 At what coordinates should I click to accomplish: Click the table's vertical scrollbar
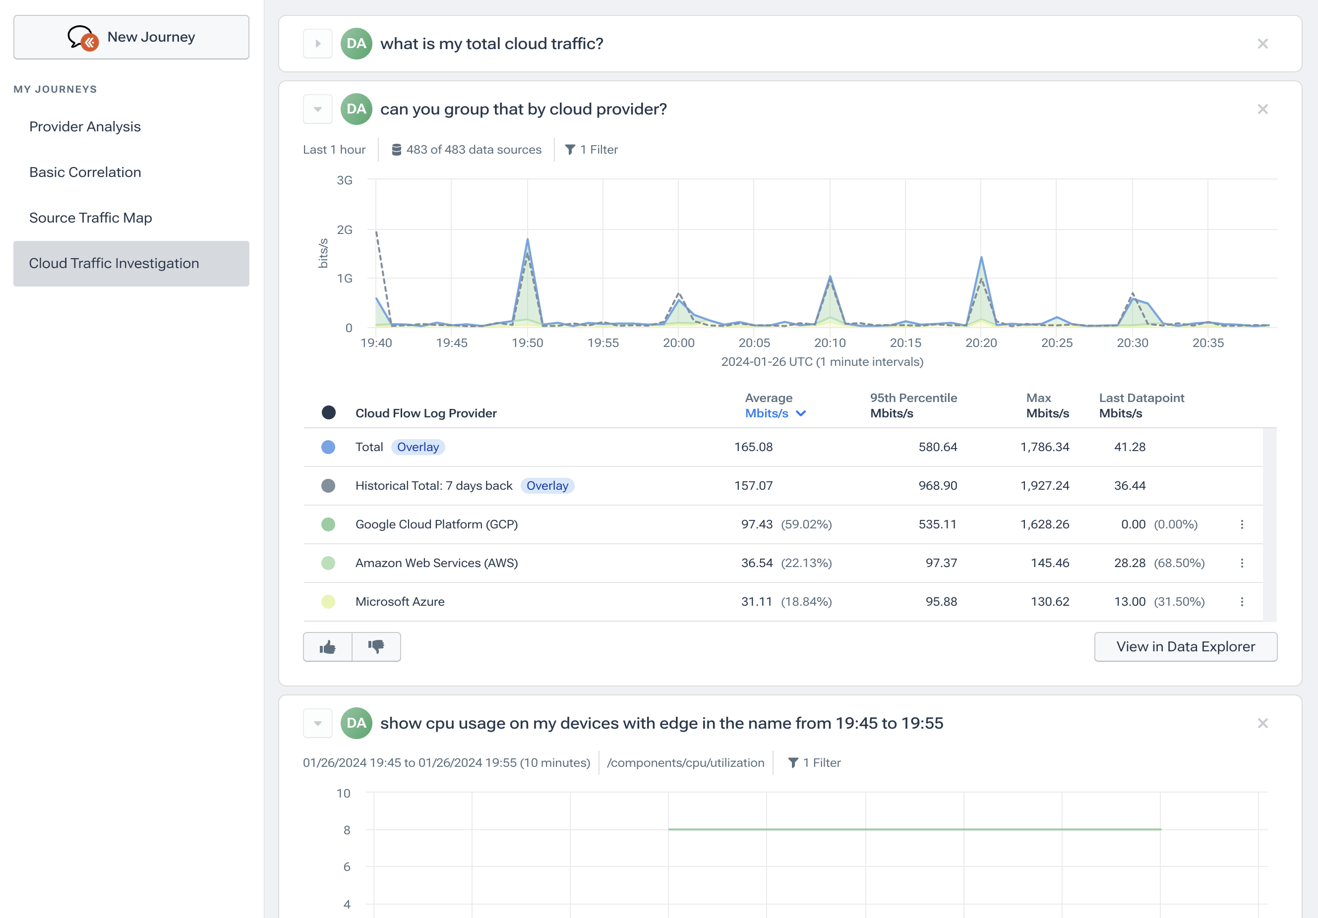pos(1270,524)
